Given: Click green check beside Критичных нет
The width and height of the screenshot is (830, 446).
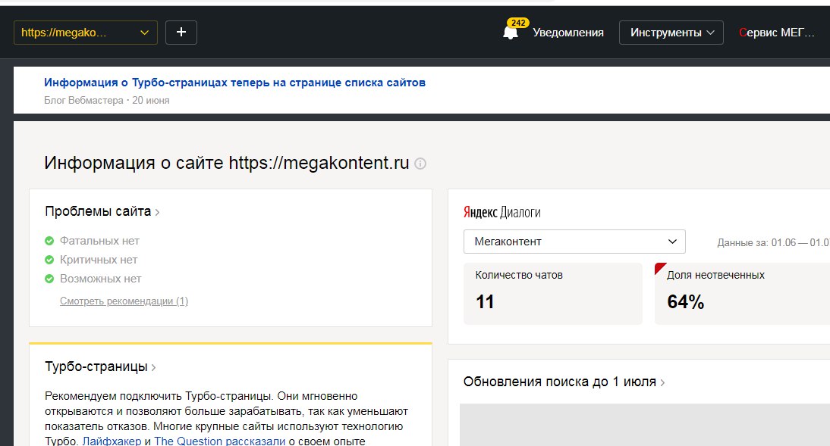Looking at the screenshot, I should click(x=49, y=260).
